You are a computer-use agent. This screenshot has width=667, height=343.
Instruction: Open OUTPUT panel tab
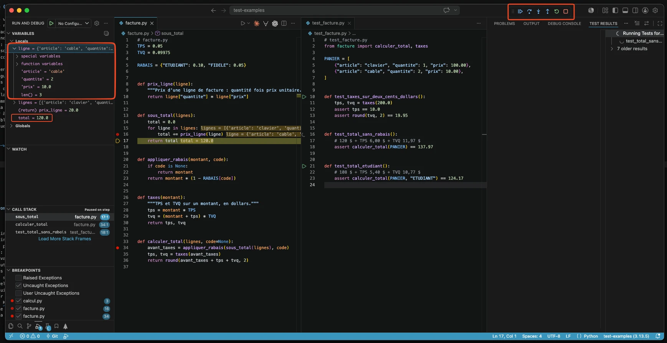click(x=531, y=23)
